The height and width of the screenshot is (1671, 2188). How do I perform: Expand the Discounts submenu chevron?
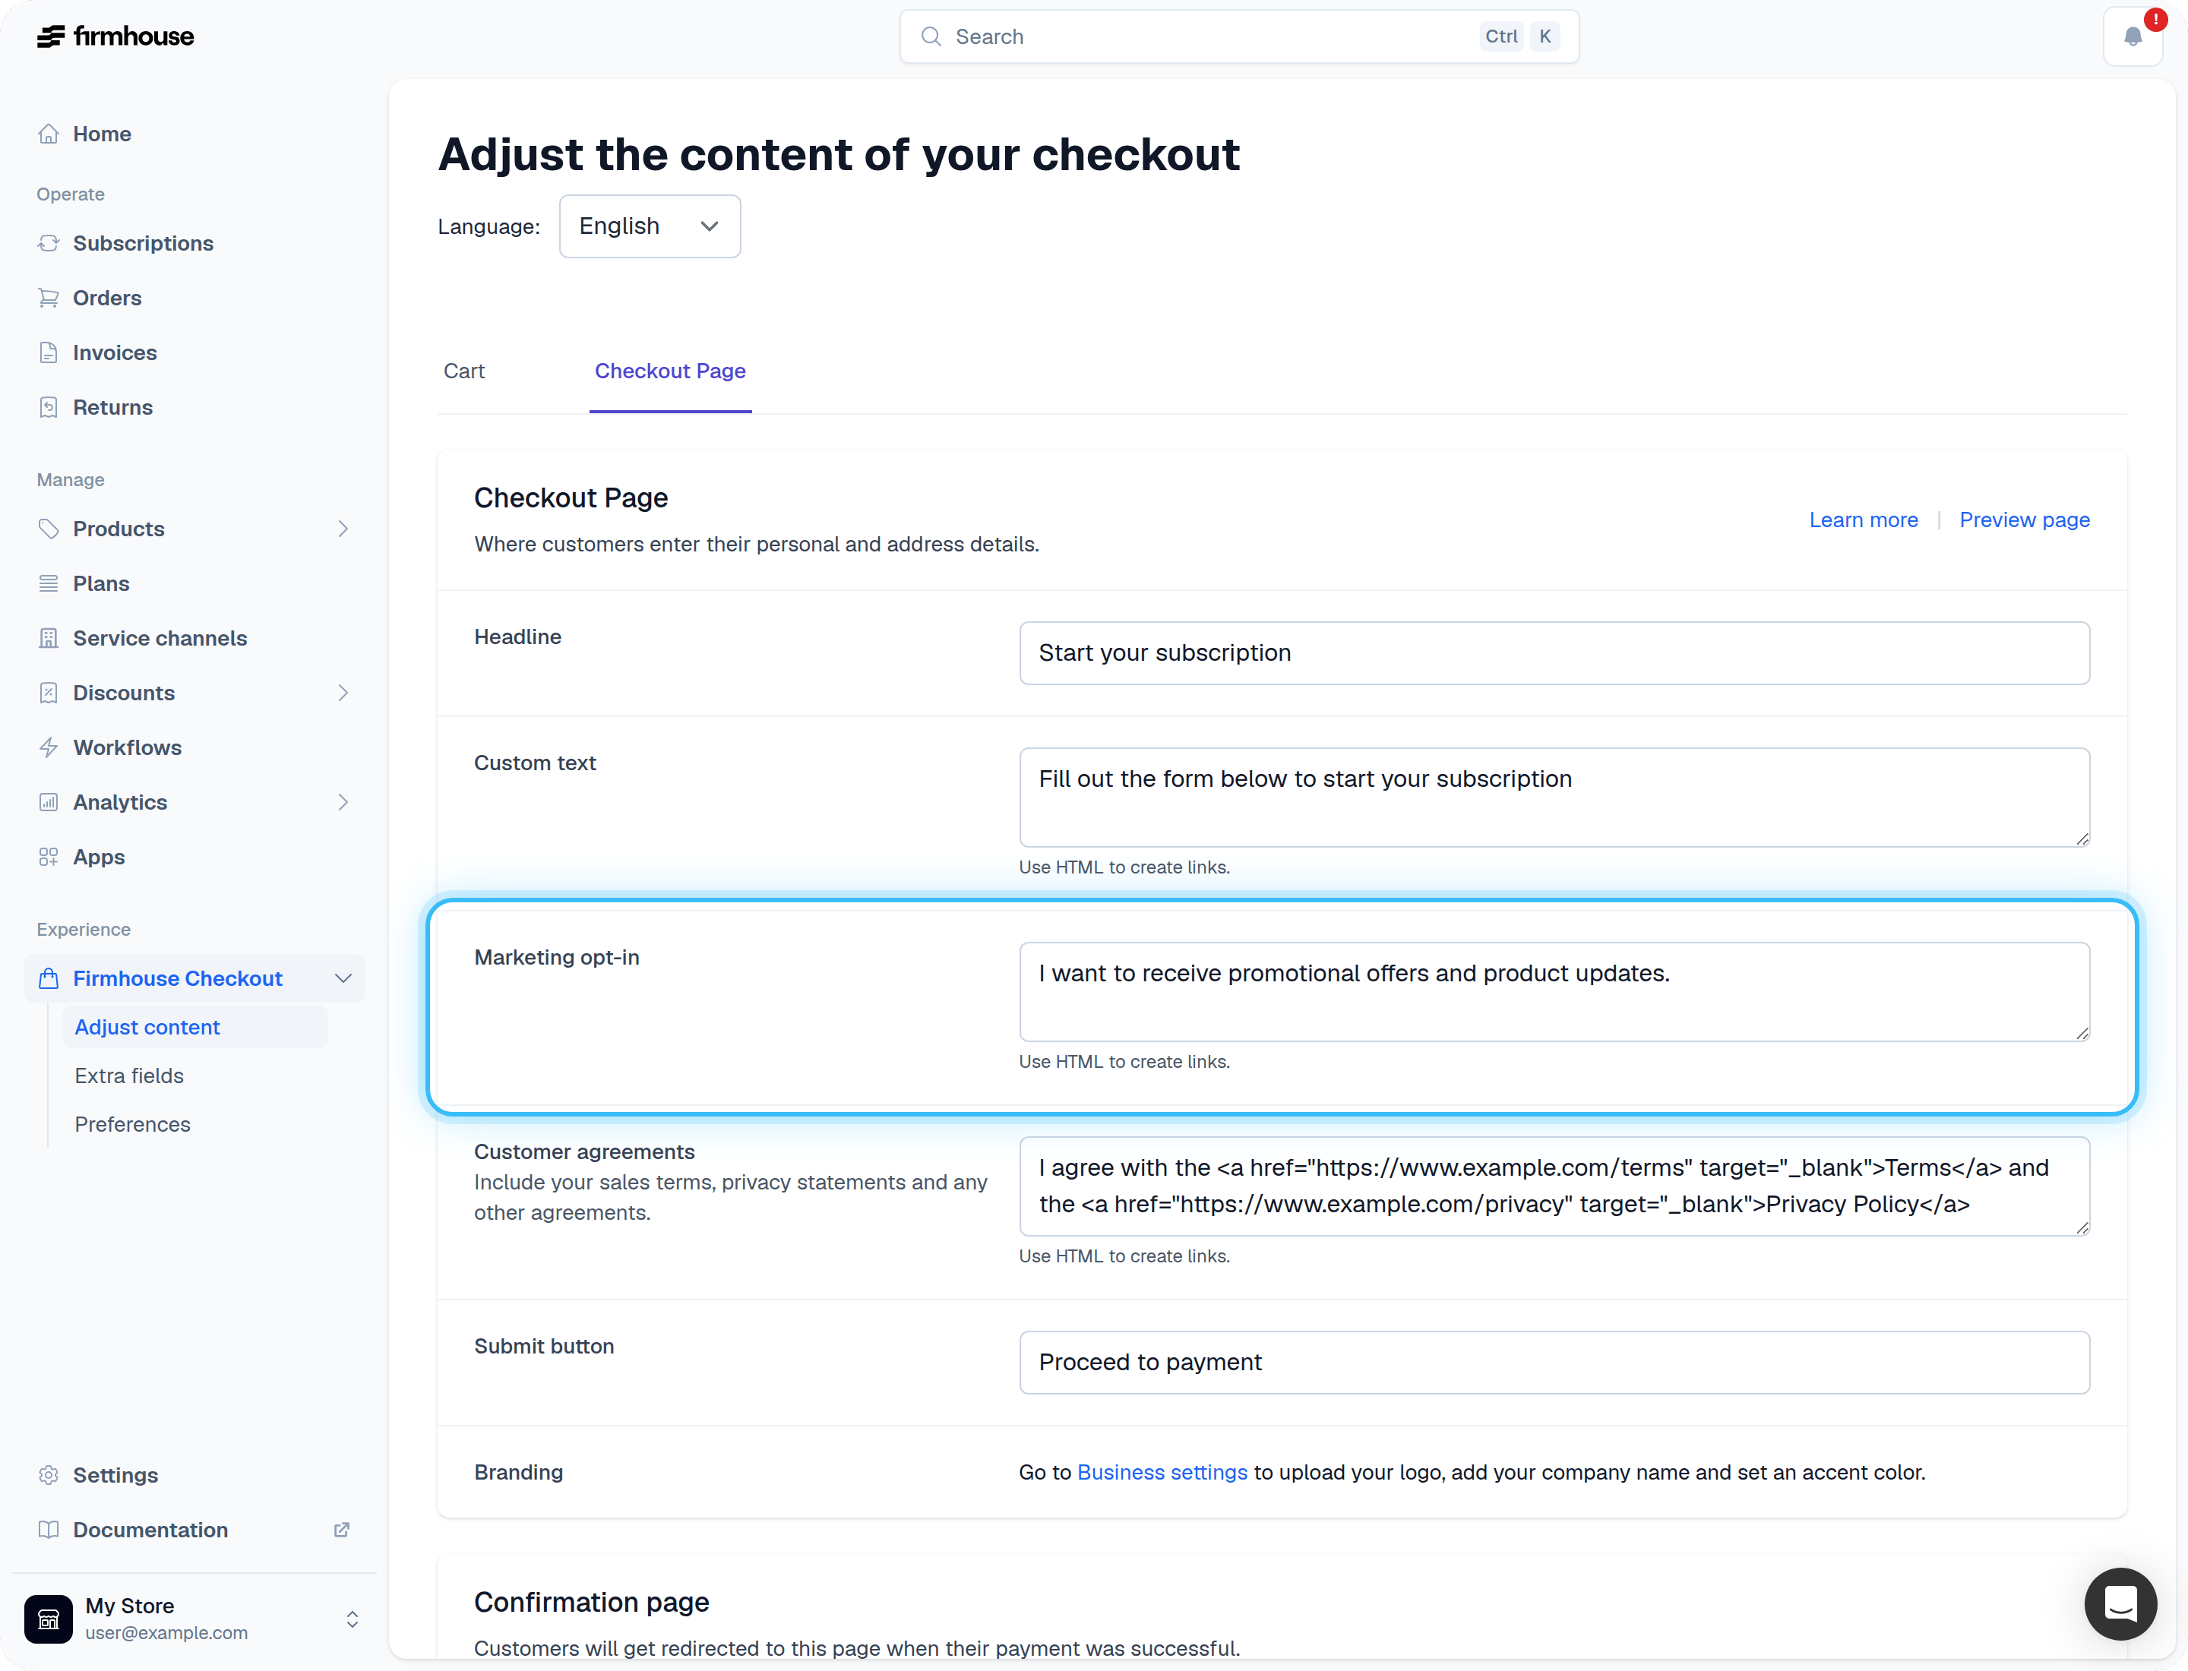point(343,692)
